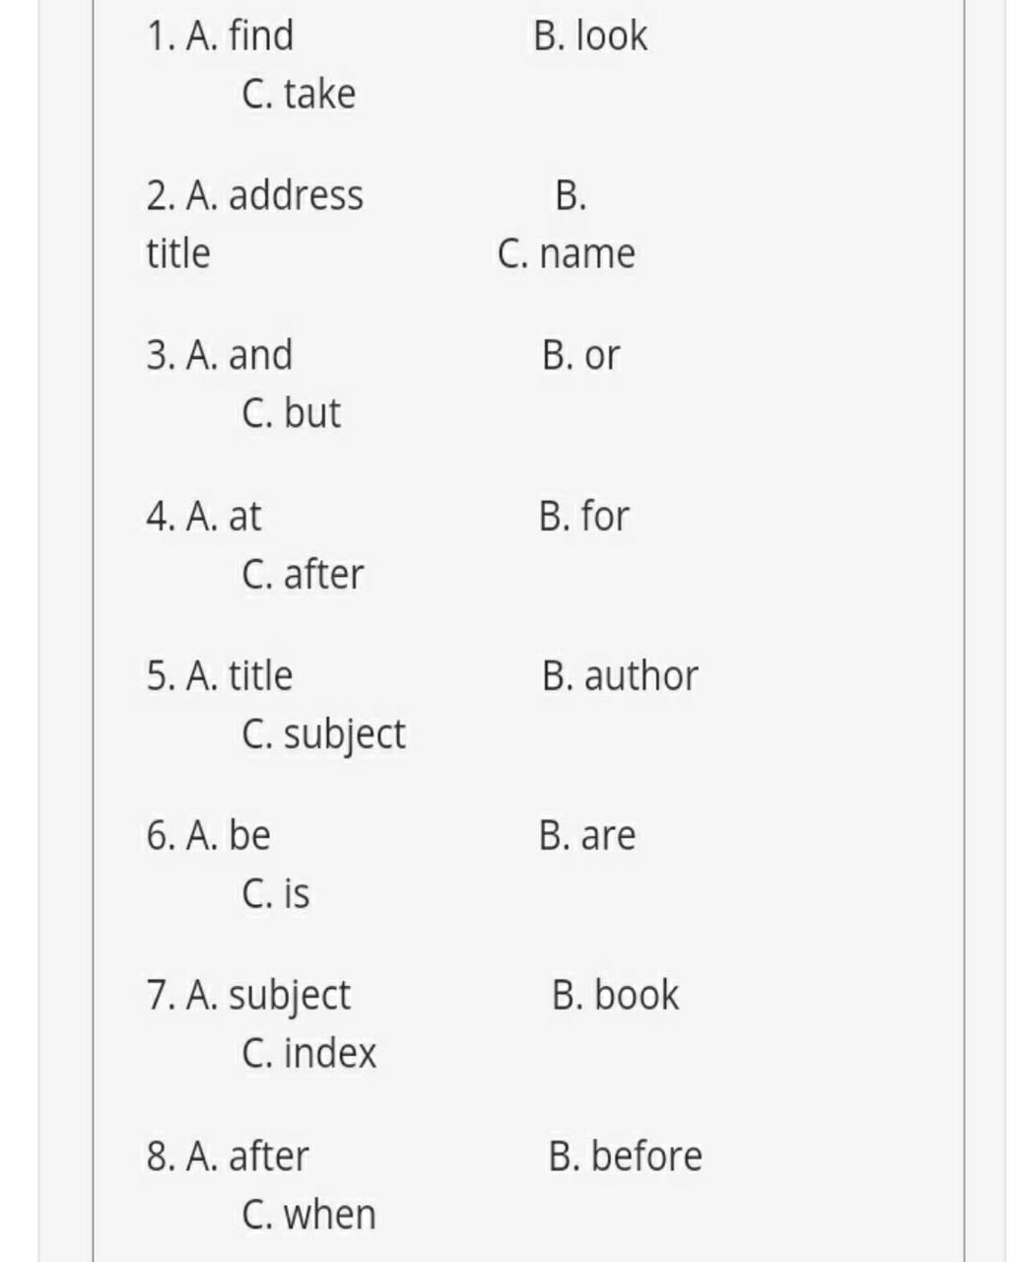The image size is (1009, 1262).
Task: Select 'A. be' in question 6
Action: click(x=228, y=835)
